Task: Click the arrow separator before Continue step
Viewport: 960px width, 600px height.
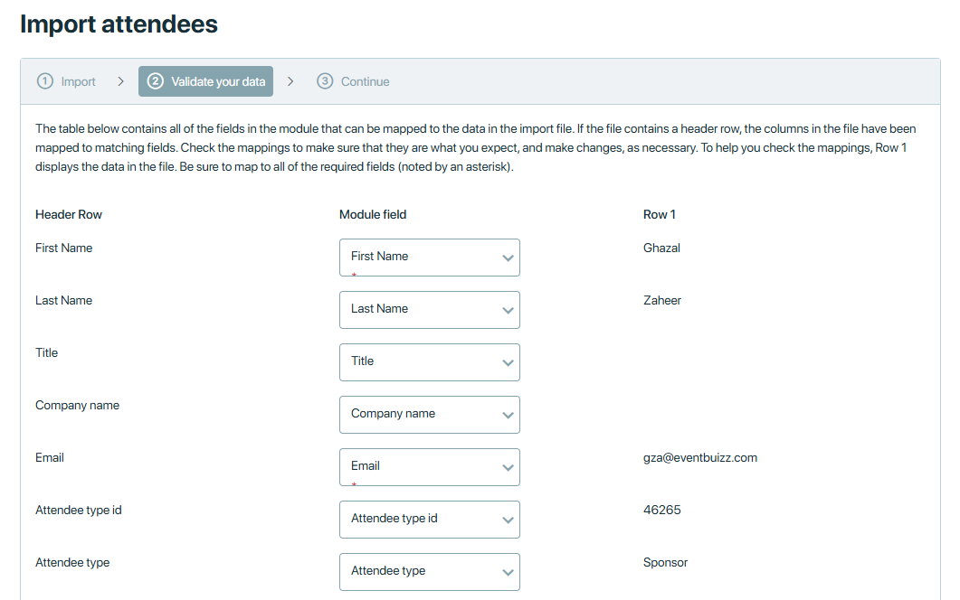Action: (x=290, y=81)
